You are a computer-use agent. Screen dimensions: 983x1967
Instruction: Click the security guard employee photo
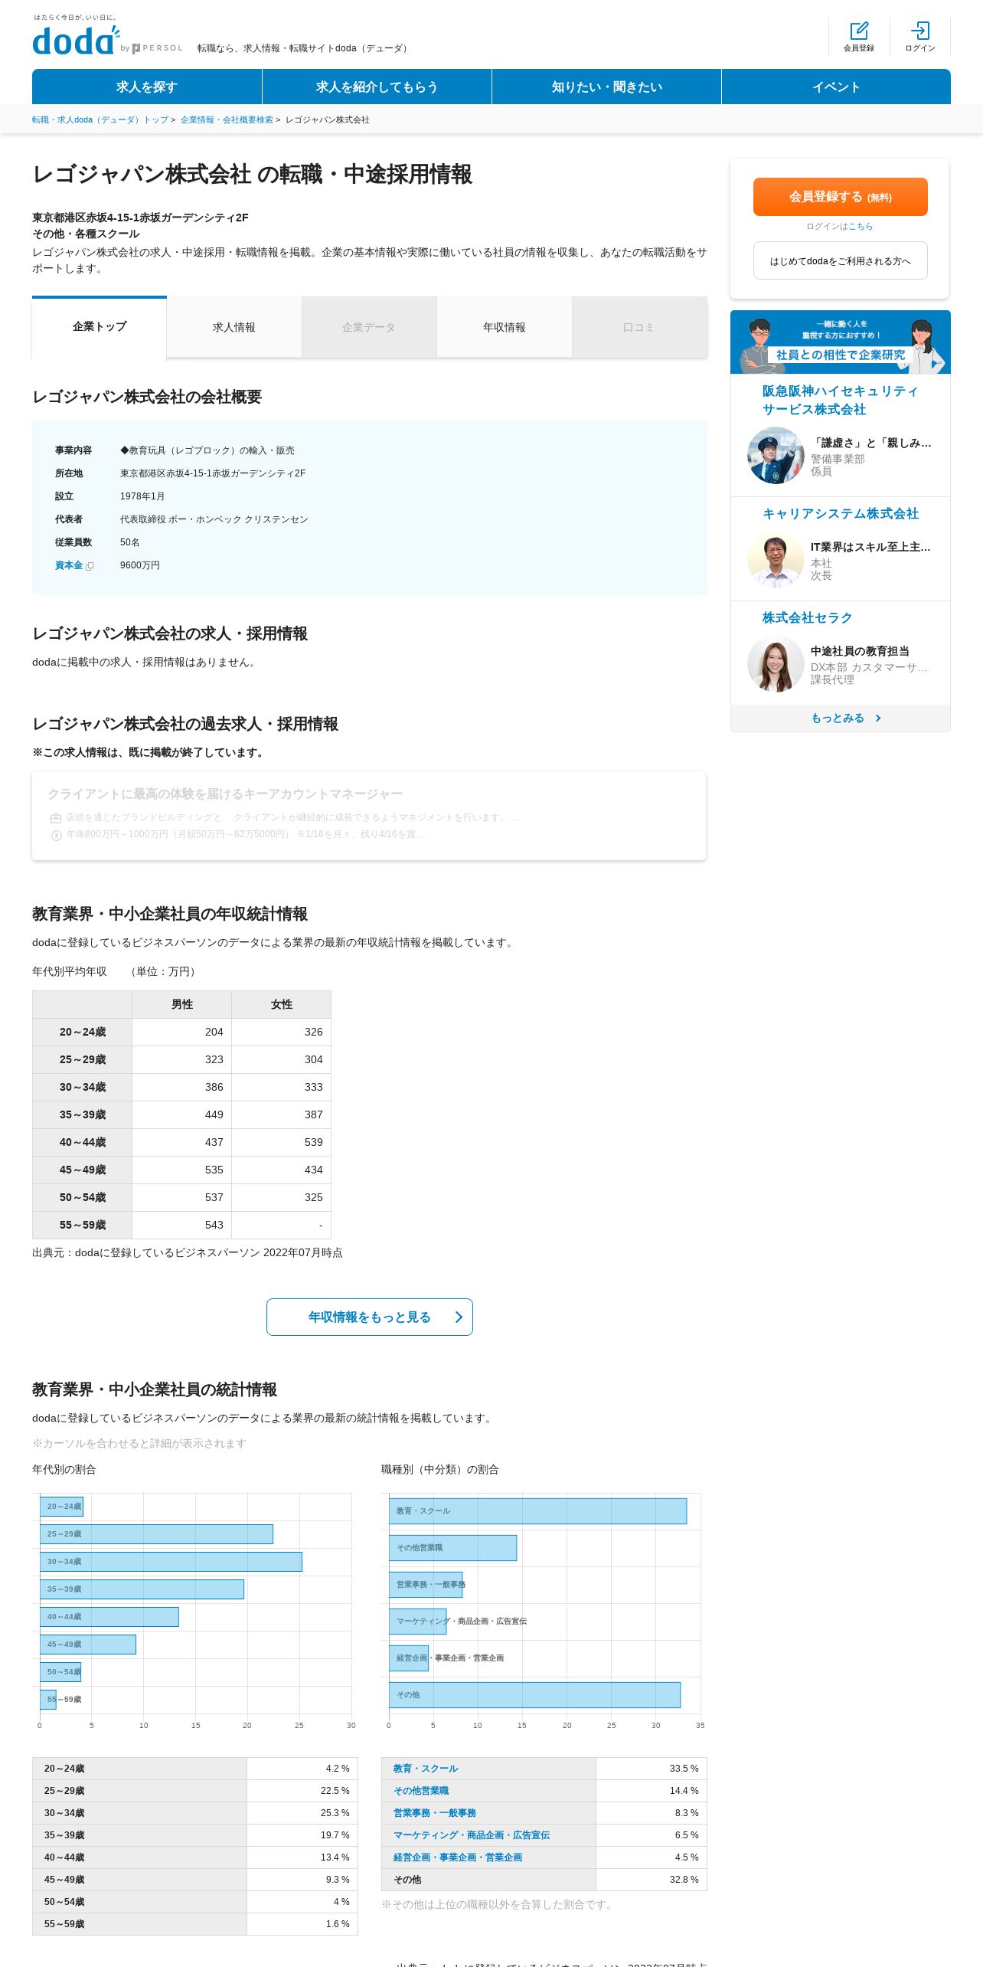[x=776, y=456]
